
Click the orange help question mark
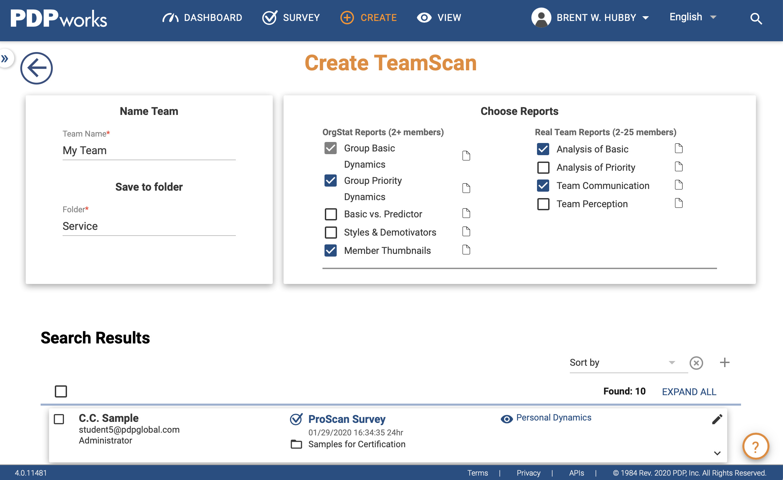(755, 446)
